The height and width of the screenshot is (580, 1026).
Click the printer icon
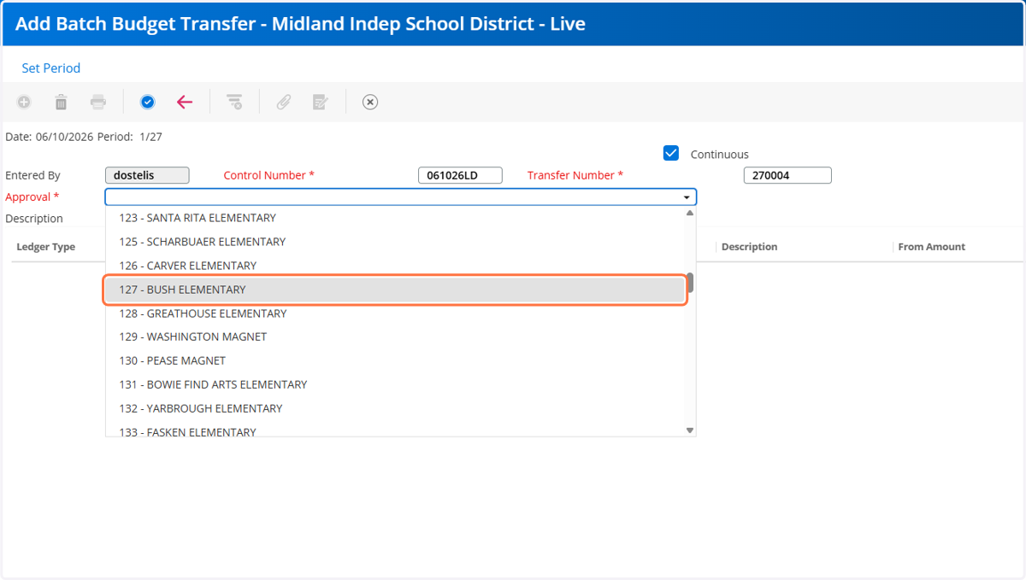pos(98,102)
